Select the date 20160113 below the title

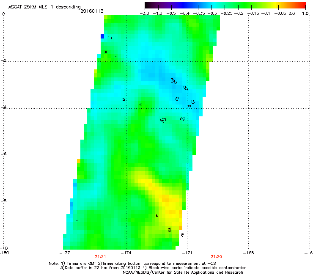click(x=92, y=11)
